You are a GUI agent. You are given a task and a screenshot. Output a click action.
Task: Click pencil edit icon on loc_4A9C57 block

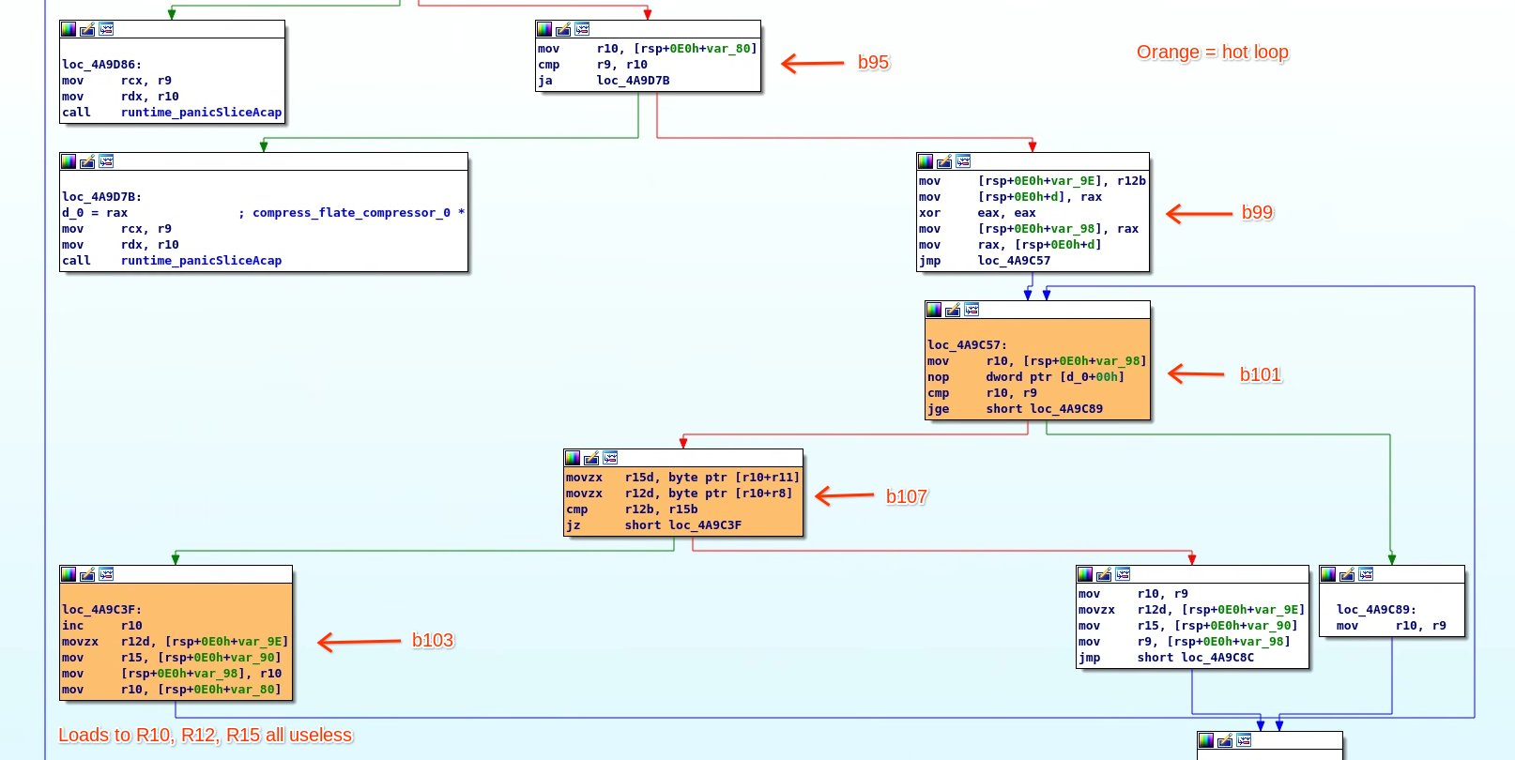[x=953, y=310]
